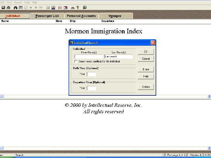The image size is (211, 158).
Task: Click the Forward arrow toolbar icon
Action: tap(36, 8)
